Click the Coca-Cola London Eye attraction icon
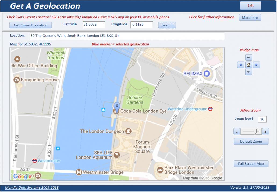The width and height of the screenshot is (277, 192). (116, 111)
